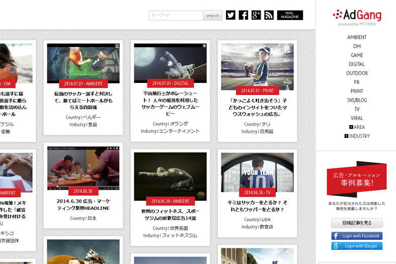
Task: Select DM category in sidebar menu
Action: point(357,46)
